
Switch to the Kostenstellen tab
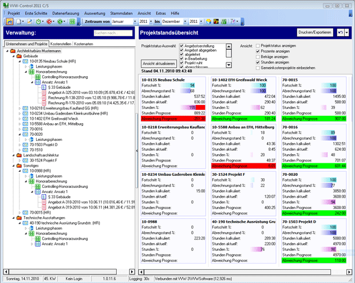[61, 44]
